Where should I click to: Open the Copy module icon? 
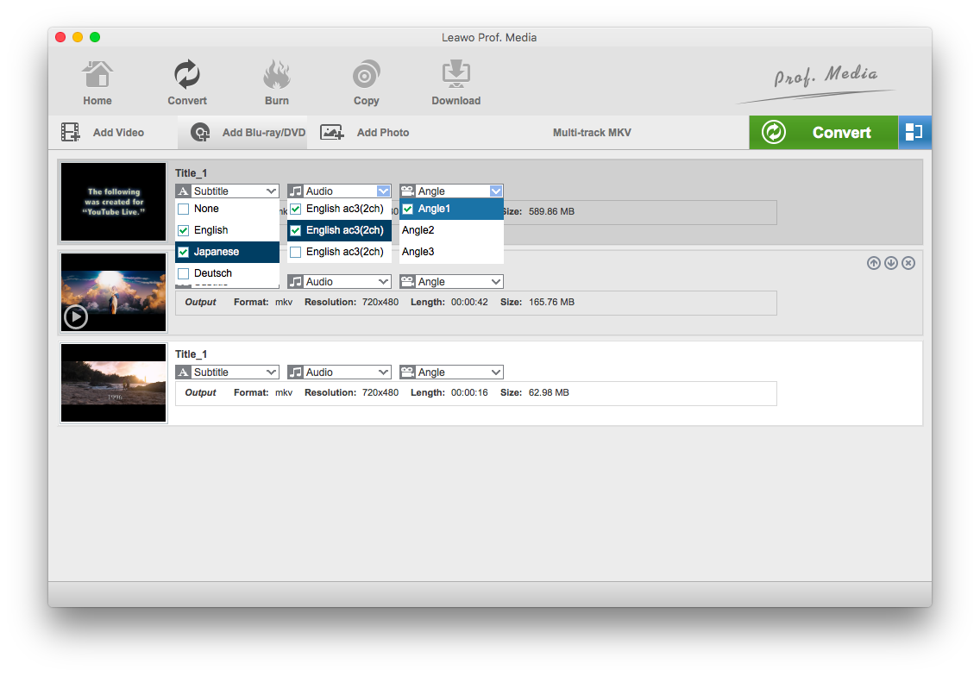[x=367, y=75]
